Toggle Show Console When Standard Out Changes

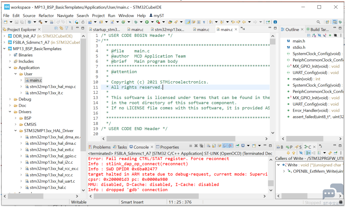coord(225,146)
